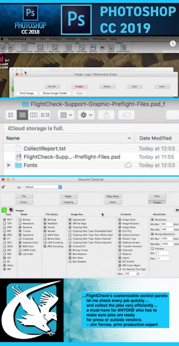Click the ink density Max field showing 300
The image size is (179, 346).
[130, 274]
